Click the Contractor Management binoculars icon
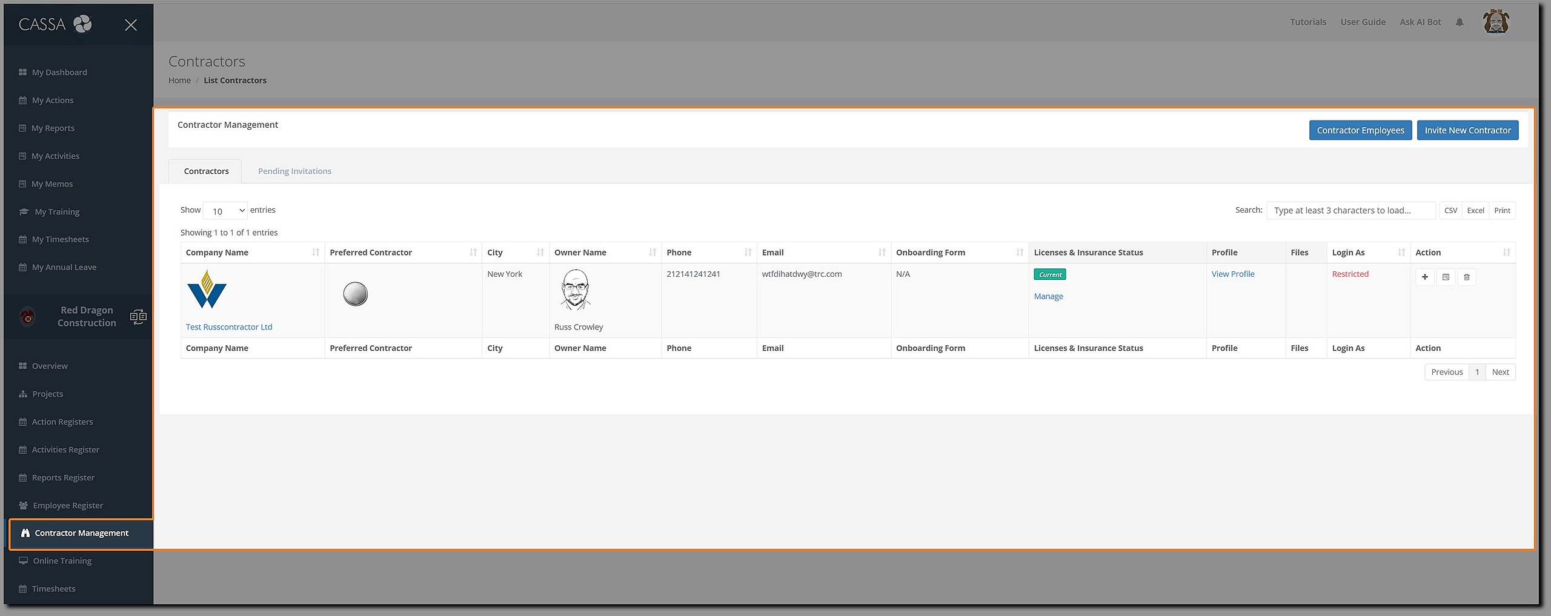 25,533
